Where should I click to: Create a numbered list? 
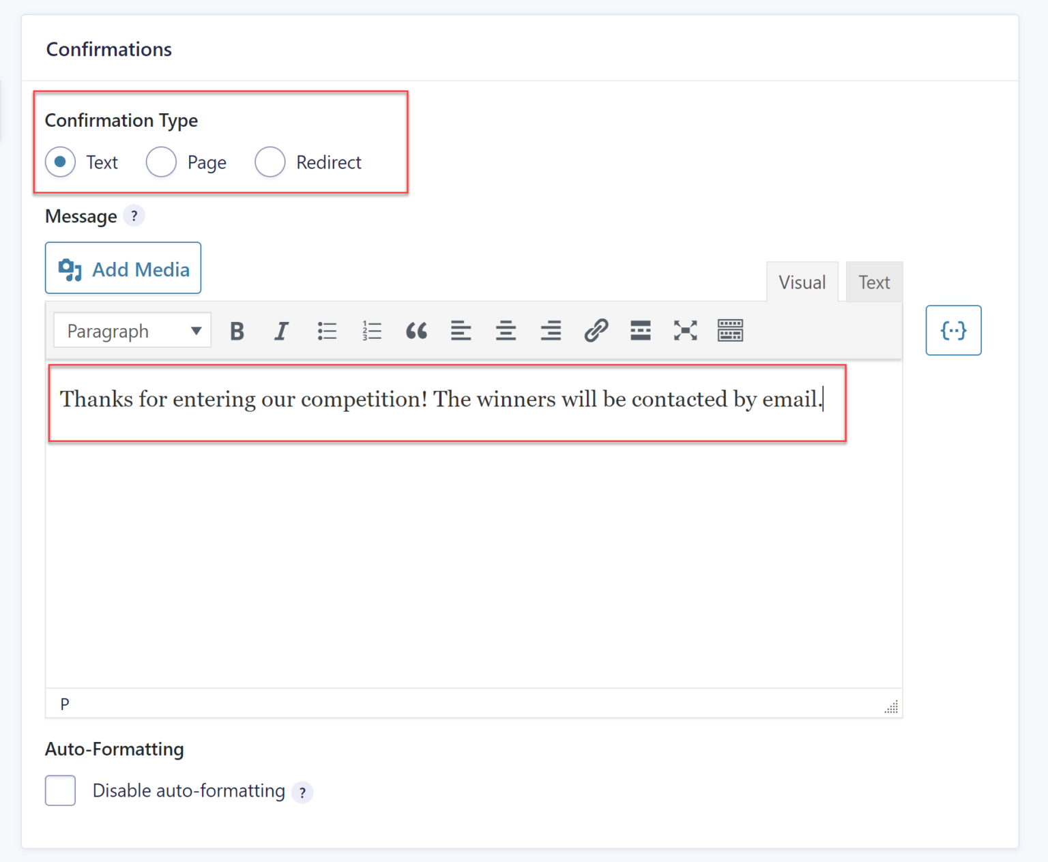click(x=372, y=331)
